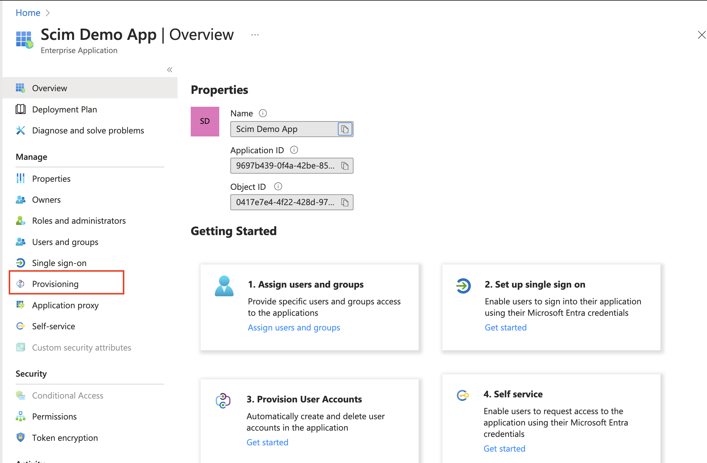707x463 pixels.
Task: Copy the Scim Demo App name
Action: pyautogui.click(x=345, y=129)
